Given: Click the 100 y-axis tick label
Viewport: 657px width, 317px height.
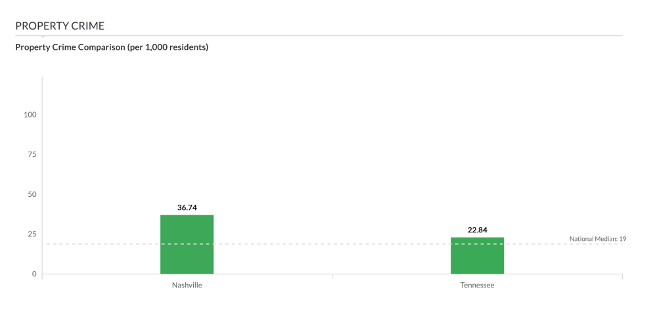Looking at the screenshot, I should click(30, 115).
